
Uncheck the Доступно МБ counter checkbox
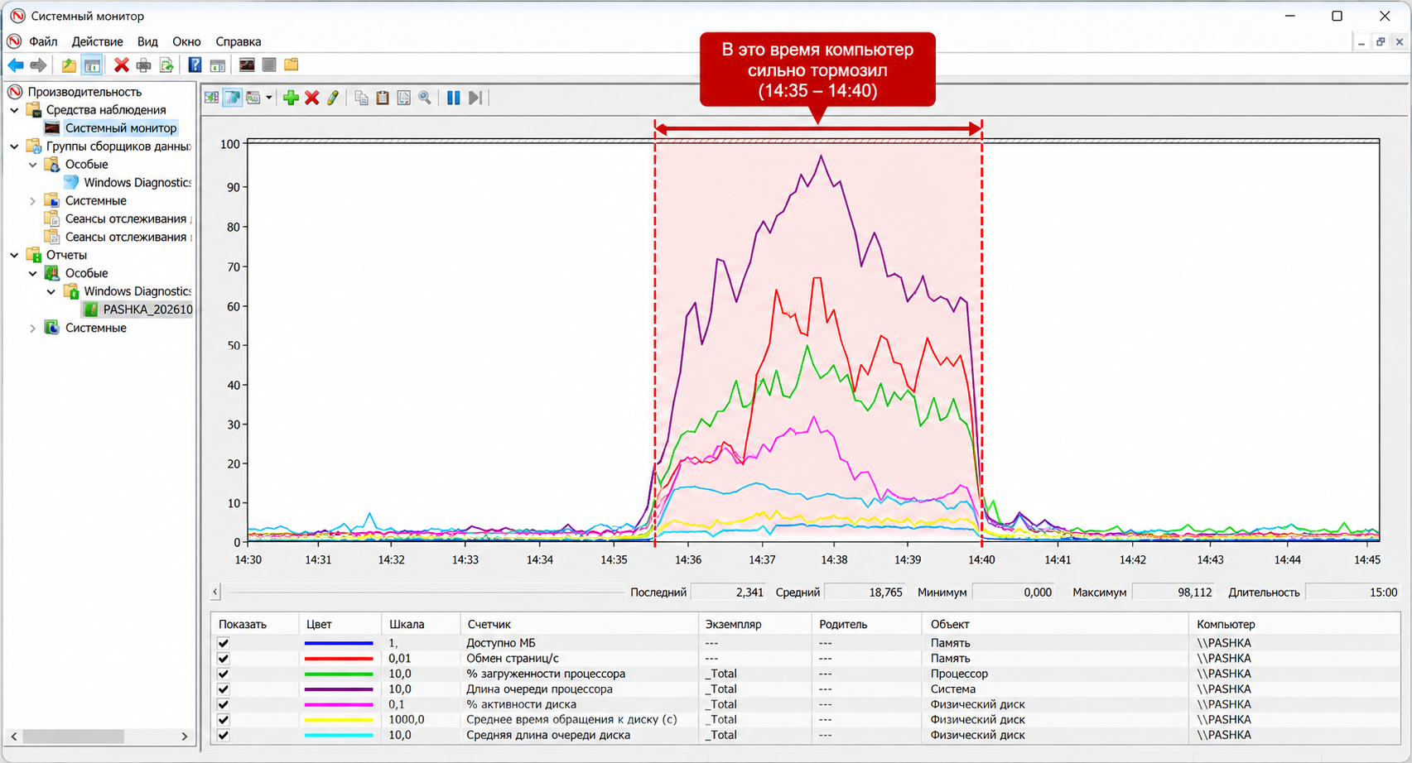[223, 643]
